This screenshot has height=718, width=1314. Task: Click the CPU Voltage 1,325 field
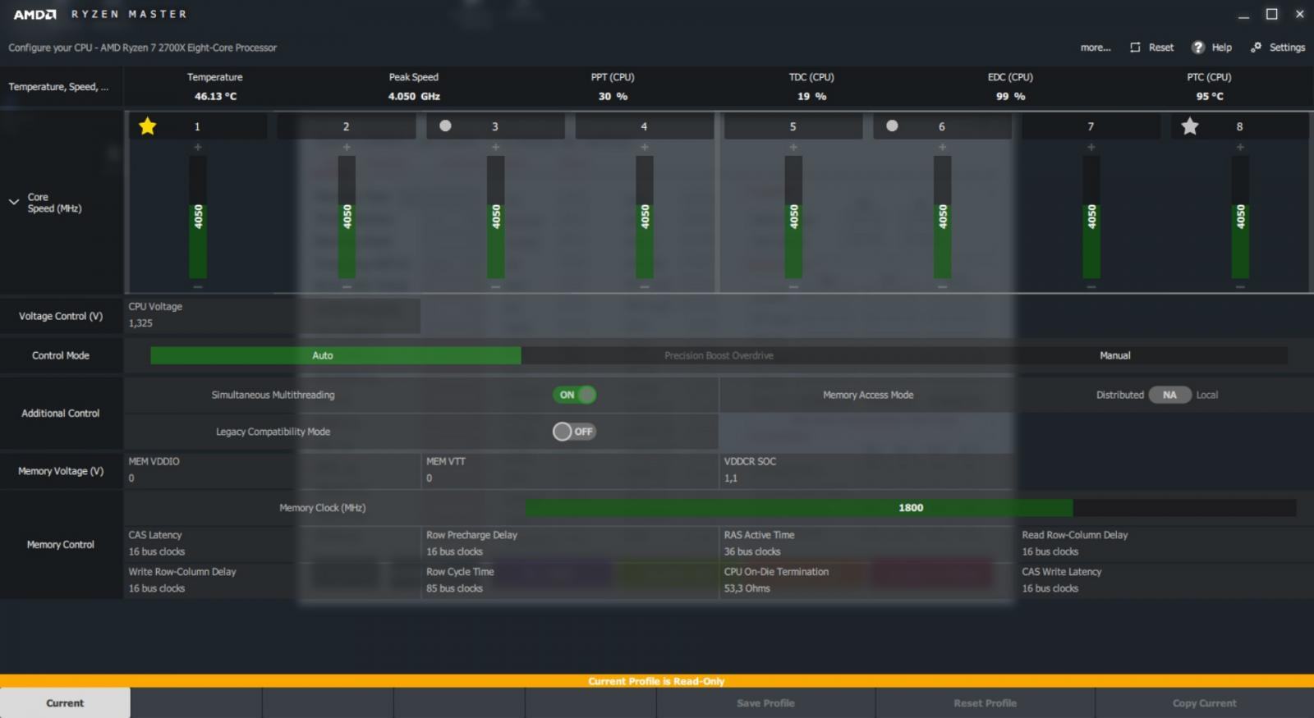[x=273, y=315]
